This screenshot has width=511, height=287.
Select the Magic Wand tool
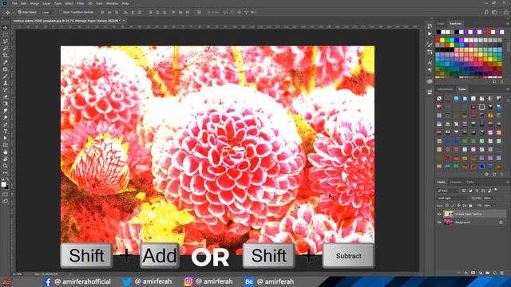[6, 49]
